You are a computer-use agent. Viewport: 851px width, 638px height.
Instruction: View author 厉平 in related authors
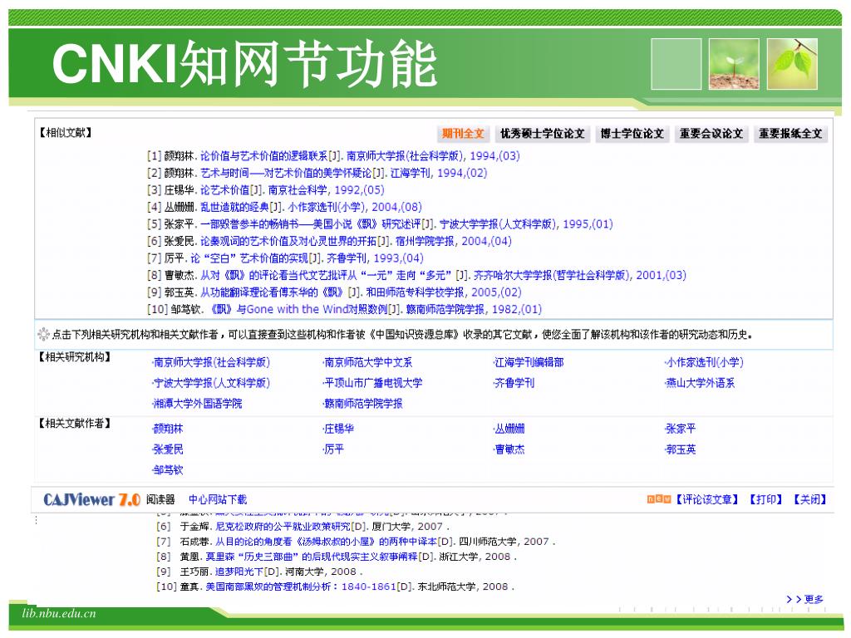pos(334,449)
